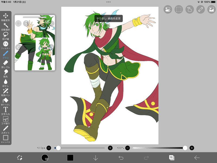Grab the reference window top handle bar
The image size is (217, 163).
click(35, 17)
